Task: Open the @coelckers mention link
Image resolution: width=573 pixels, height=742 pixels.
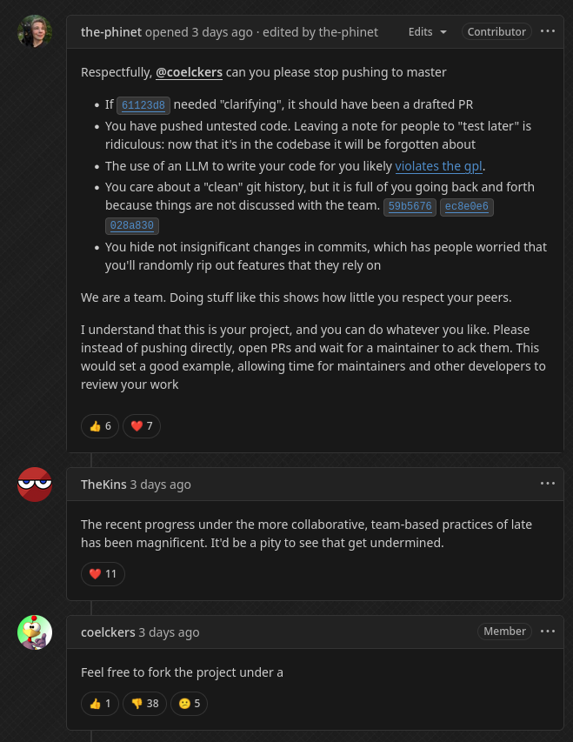Action: [x=189, y=72]
